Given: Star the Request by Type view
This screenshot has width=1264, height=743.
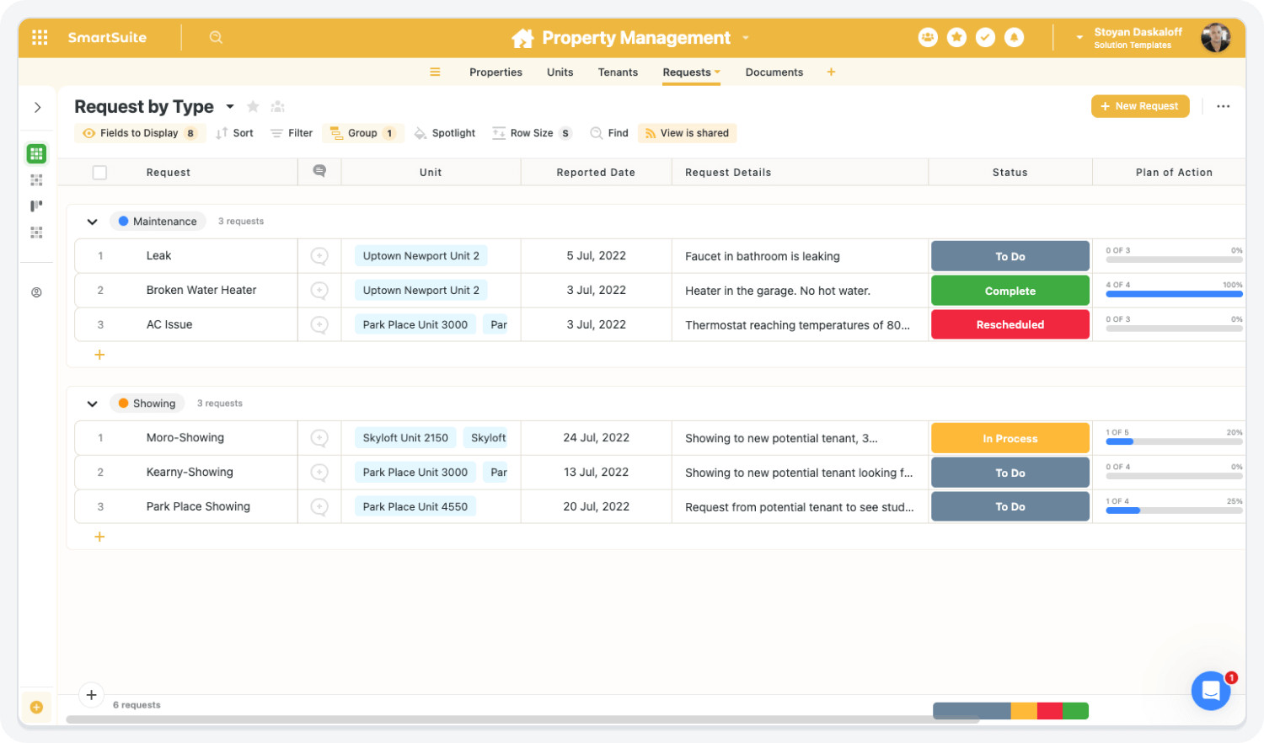Looking at the screenshot, I should [253, 106].
